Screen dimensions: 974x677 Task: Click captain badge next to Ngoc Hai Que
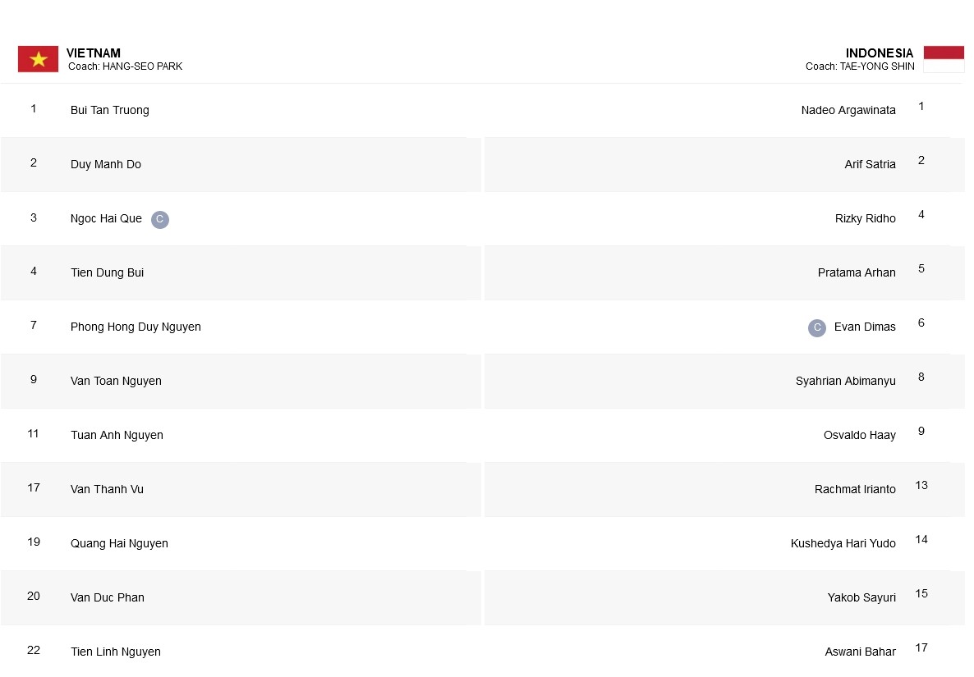159,219
